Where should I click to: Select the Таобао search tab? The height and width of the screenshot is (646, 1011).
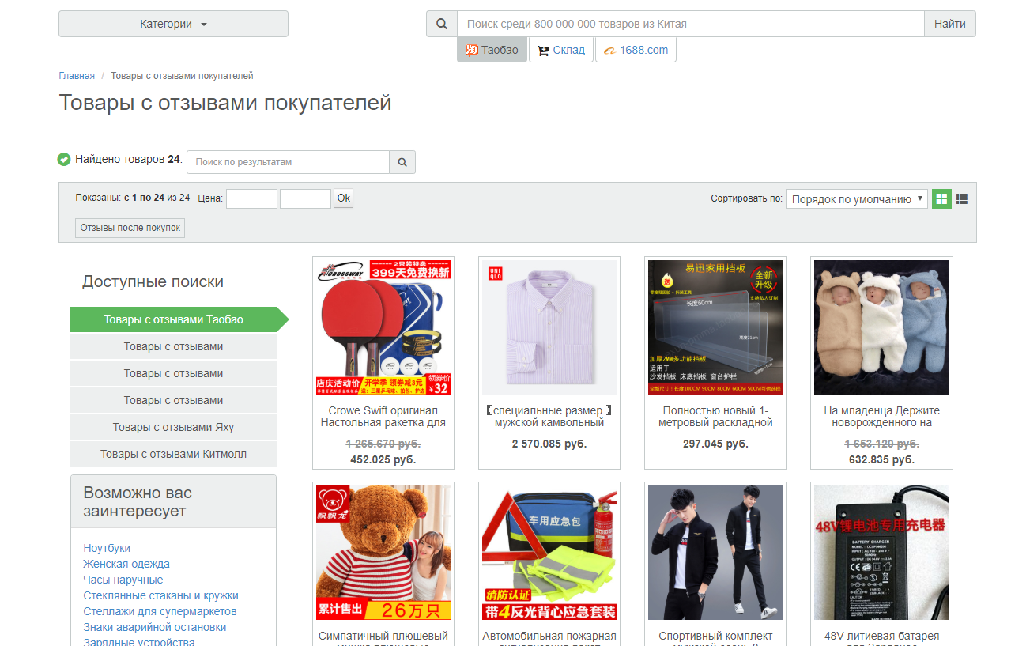click(492, 50)
